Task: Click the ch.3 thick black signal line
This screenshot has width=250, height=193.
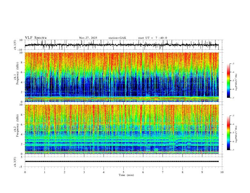Action: pyautogui.click(x=122, y=161)
